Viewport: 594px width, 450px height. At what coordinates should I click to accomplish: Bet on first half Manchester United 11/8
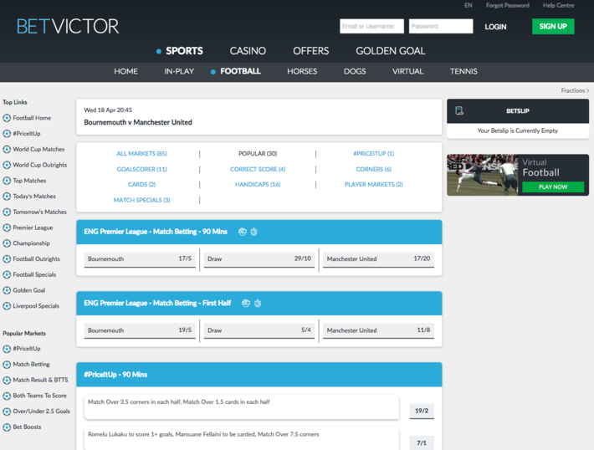coord(378,330)
